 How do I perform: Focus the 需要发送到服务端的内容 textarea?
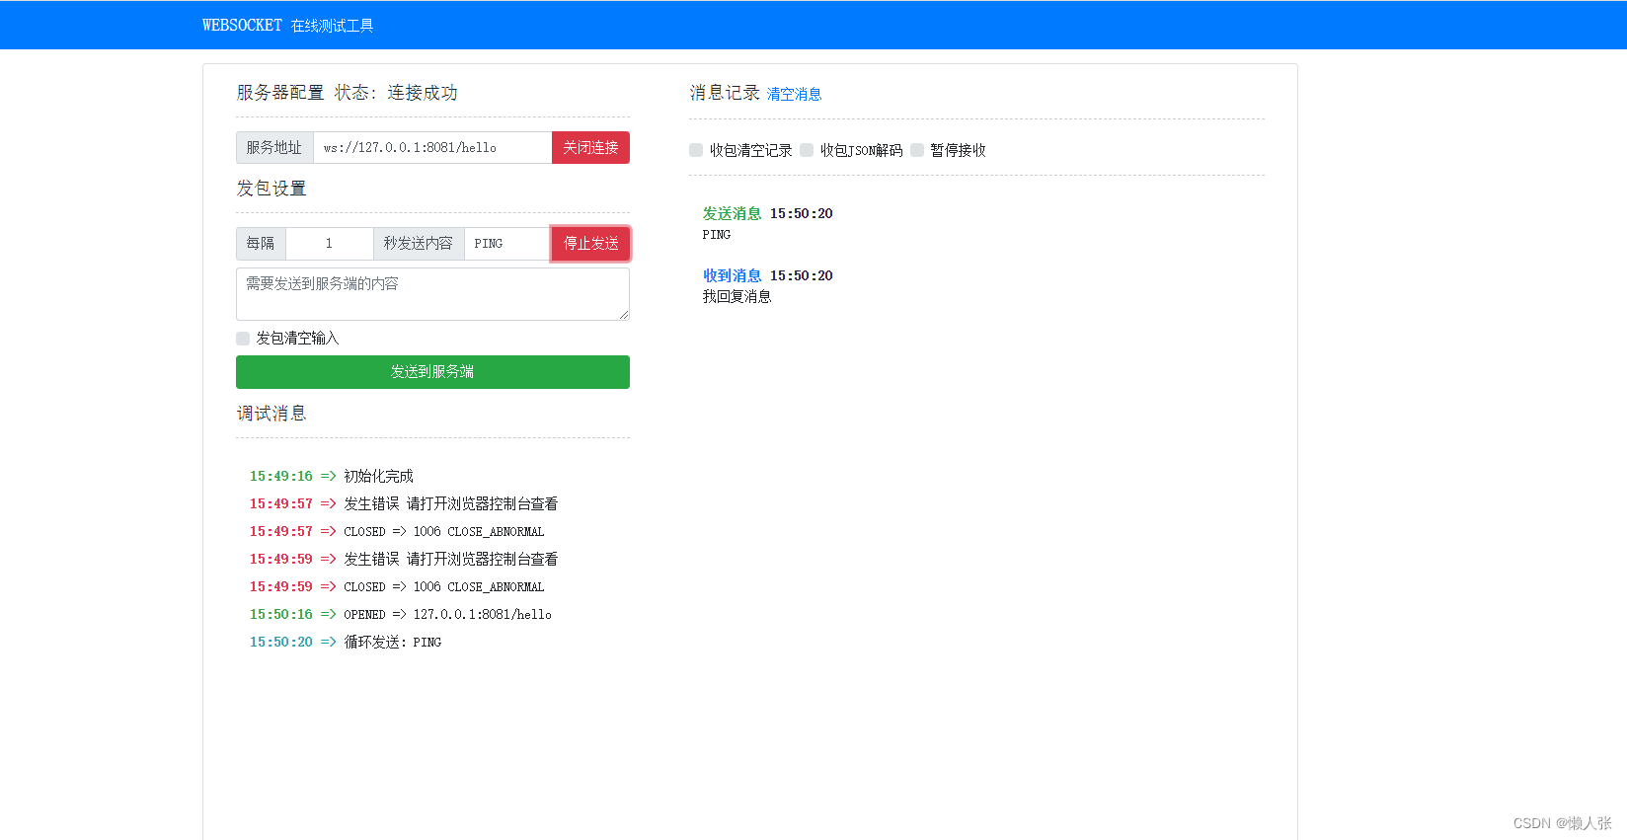point(432,294)
